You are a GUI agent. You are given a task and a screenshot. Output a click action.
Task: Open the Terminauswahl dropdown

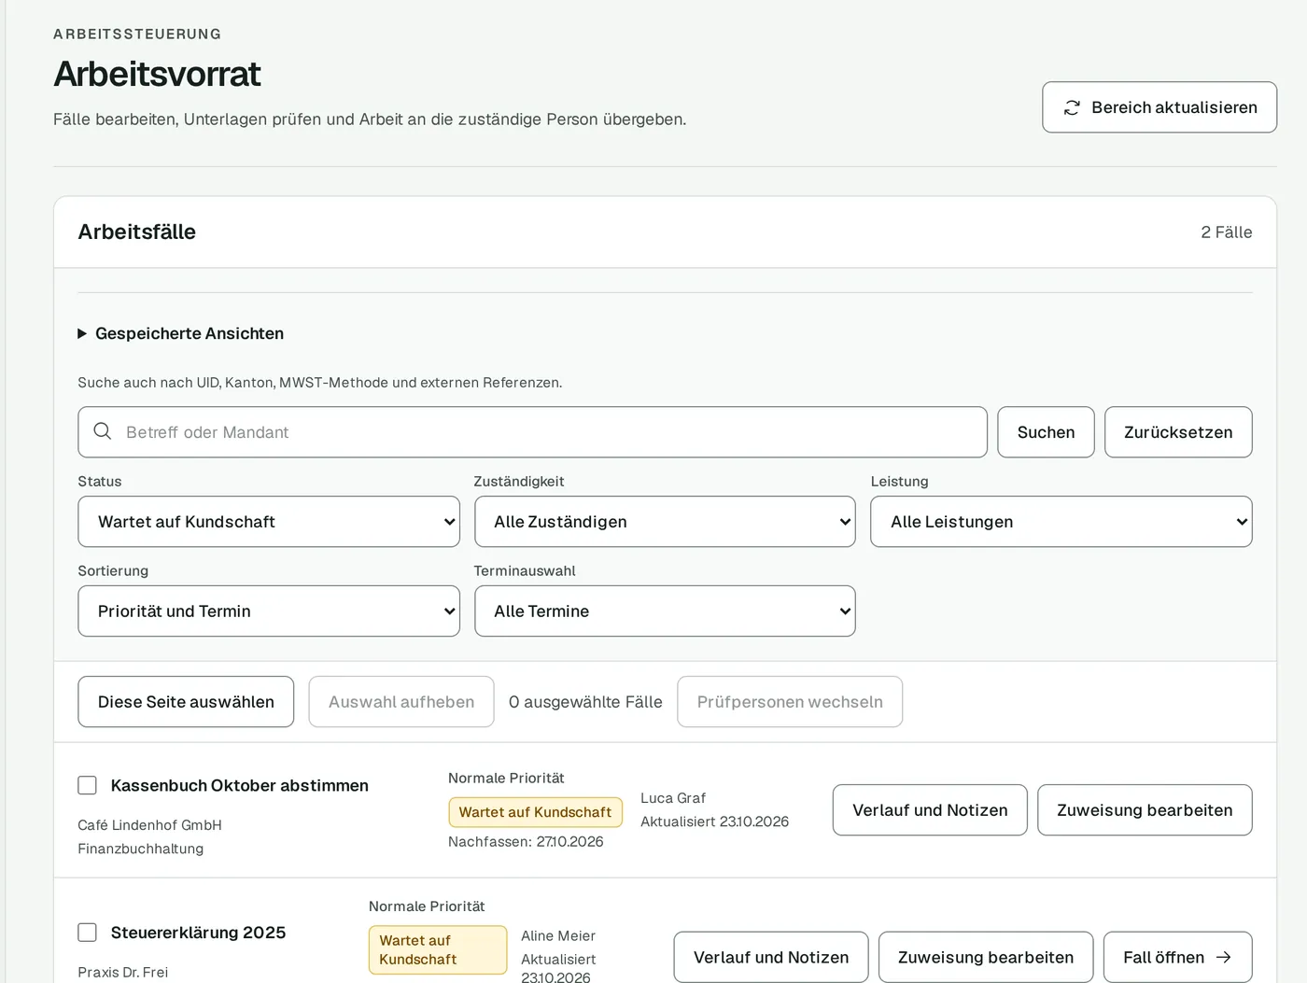pos(665,611)
